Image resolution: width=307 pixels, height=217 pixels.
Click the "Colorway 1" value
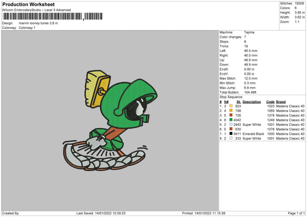point(27,28)
